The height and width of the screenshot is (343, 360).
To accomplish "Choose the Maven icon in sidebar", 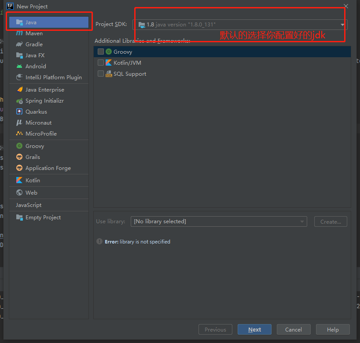I will point(19,33).
